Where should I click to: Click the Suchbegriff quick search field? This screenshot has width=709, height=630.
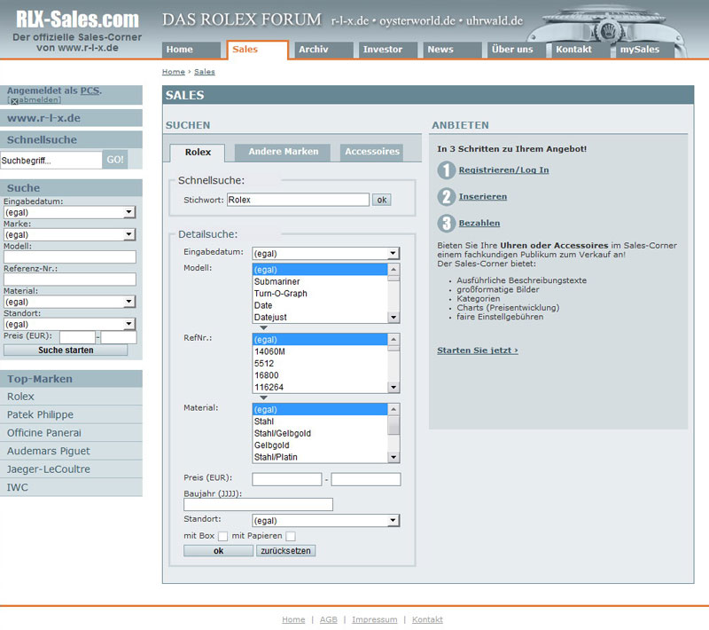tap(51, 161)
